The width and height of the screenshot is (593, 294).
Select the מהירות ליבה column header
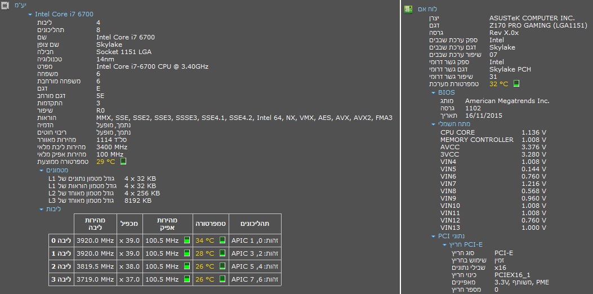point(95,224)
